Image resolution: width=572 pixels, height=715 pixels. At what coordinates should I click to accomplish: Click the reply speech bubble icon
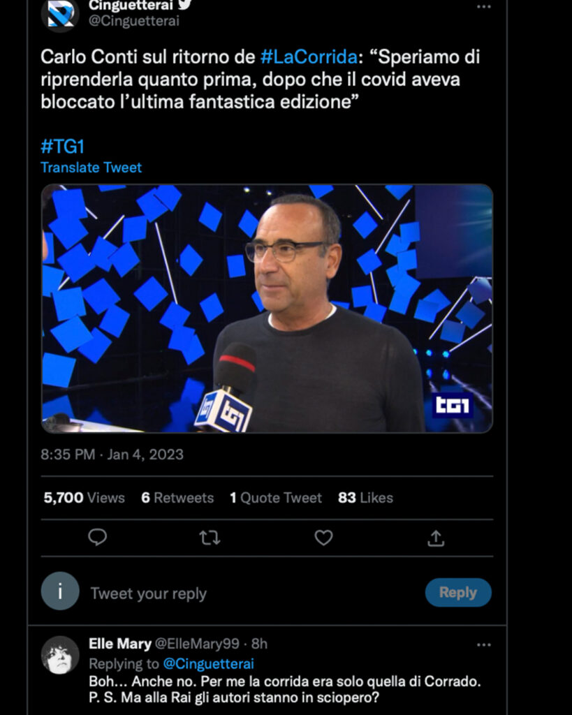pyautogui.click(x=98, y=537)
